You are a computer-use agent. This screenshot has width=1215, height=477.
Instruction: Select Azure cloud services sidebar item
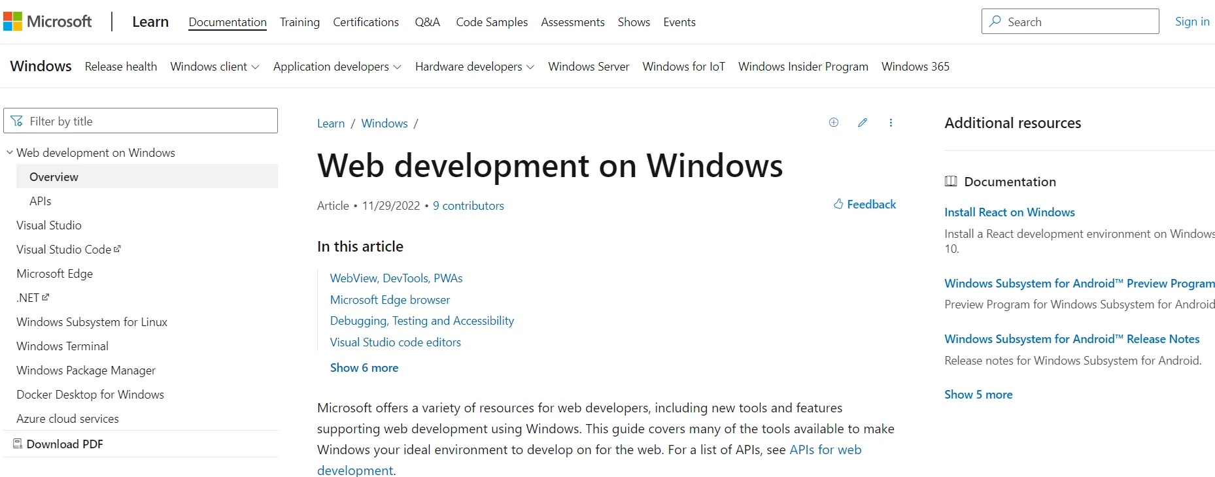(x=67, y=418)
